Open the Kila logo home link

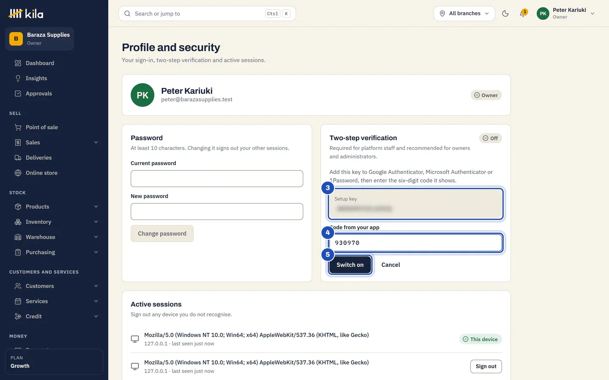point(26,14)
